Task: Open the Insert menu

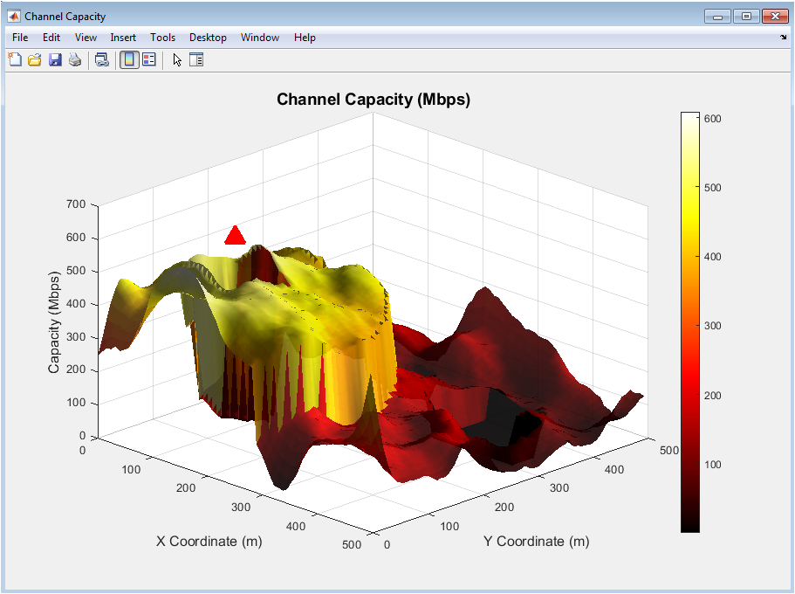Action: (x=123, y=38)
